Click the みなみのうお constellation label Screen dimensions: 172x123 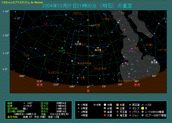[84, 63]
